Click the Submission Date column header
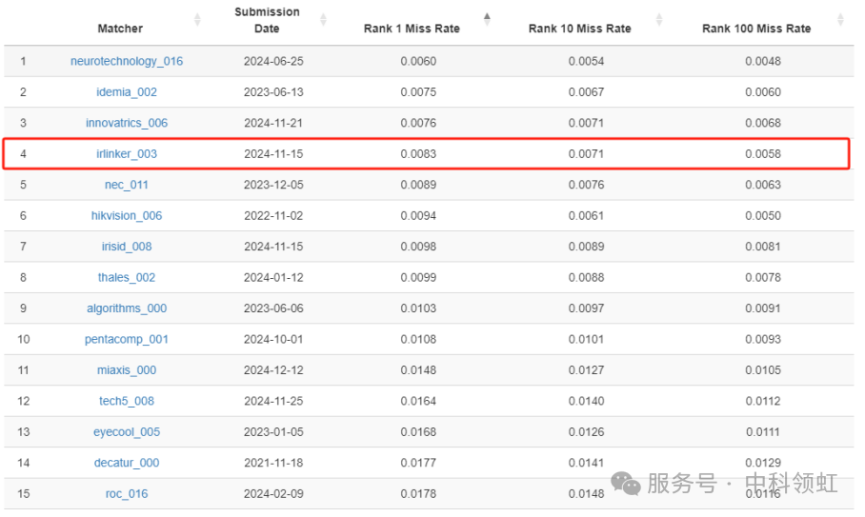The image size is (865, 517). pos(267,20)
